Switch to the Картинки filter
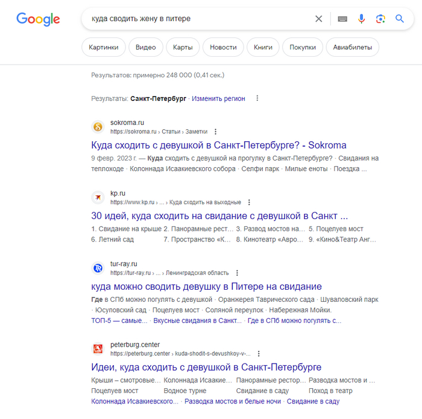This screenshot has height=419, width=422. pyautogui.click(x=104, y=47)
